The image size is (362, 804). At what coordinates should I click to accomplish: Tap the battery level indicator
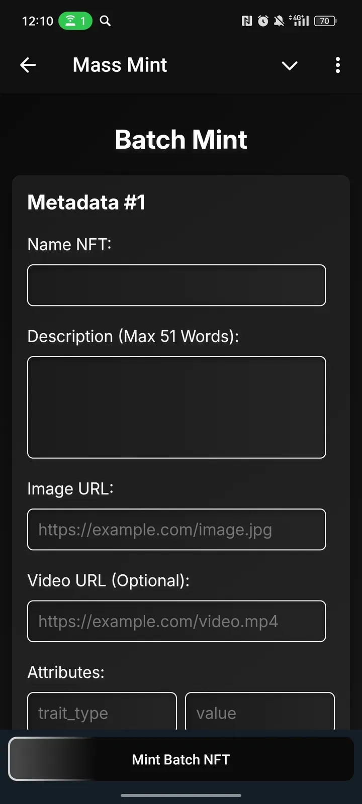[325, 21]
